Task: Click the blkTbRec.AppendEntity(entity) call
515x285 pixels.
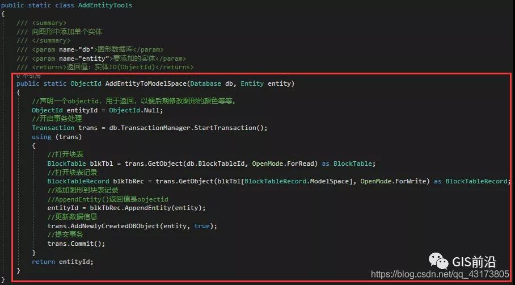Action: (x=146, y=208)
